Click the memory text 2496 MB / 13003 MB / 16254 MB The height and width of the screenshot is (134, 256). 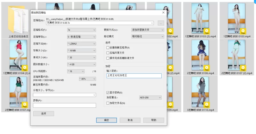[48, 80]
